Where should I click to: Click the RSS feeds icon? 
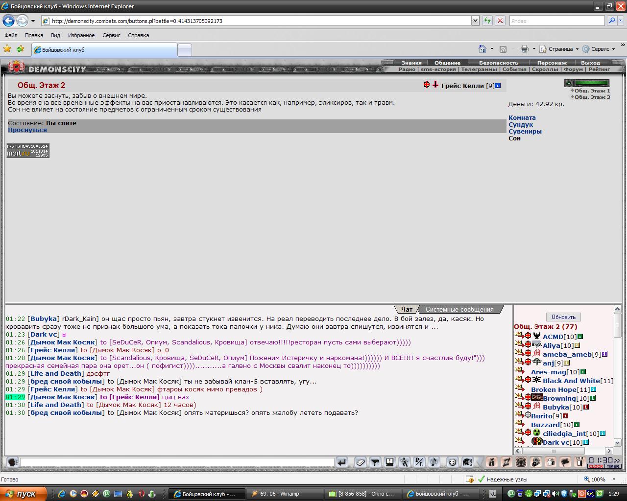pos(503,49)
